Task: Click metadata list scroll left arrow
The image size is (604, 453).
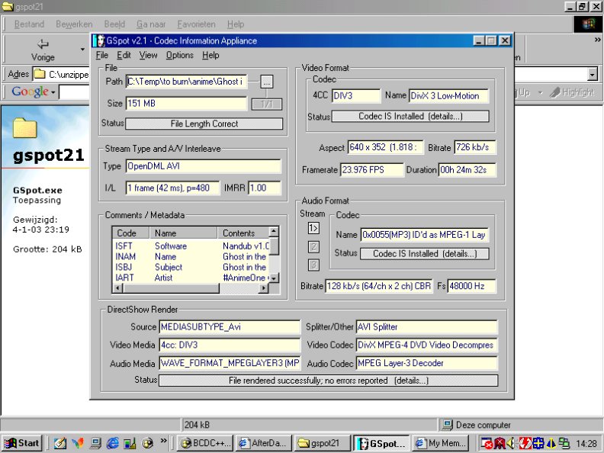Action: (x=118, y=288)
